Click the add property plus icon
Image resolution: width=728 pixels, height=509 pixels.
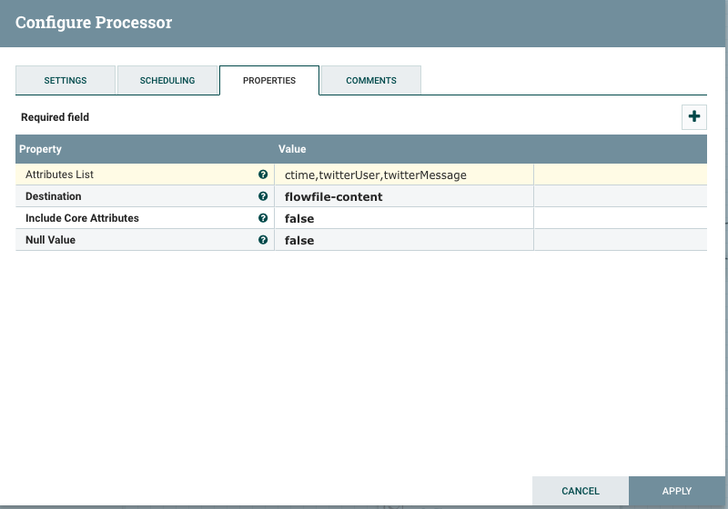coord(694,116)
